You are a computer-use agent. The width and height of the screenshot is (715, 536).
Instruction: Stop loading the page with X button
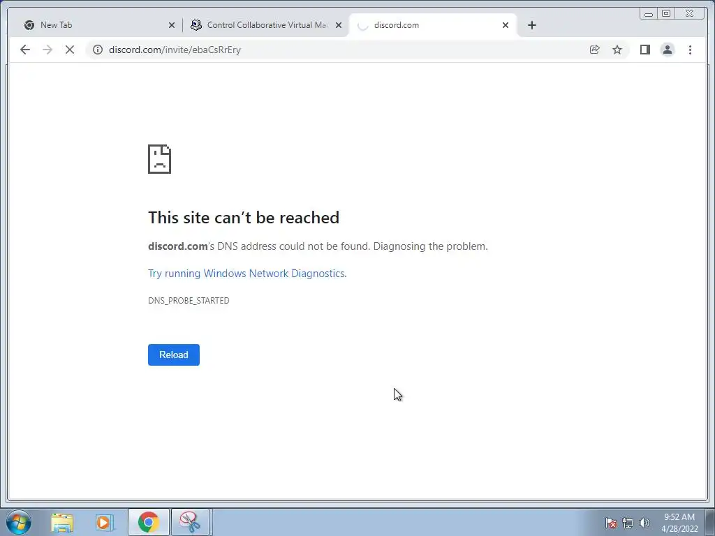pyautogui.click(x=70, y=50)
